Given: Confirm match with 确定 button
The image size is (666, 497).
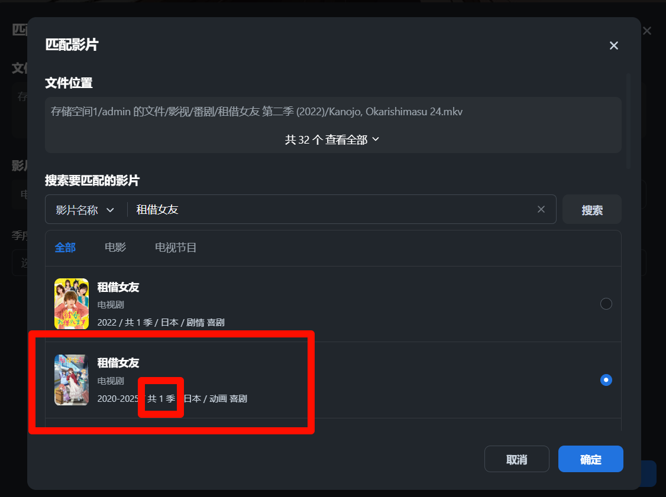Looking at the screenshot, I should 591,459.
